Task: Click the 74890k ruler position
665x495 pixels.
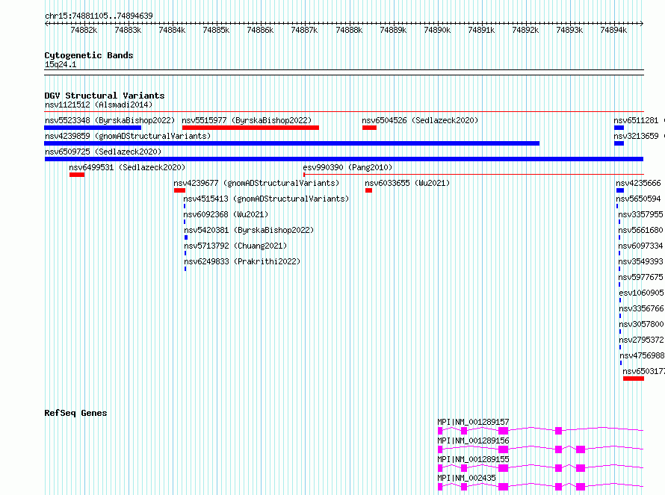Action: pyautogui.click(x=437, y=30)
